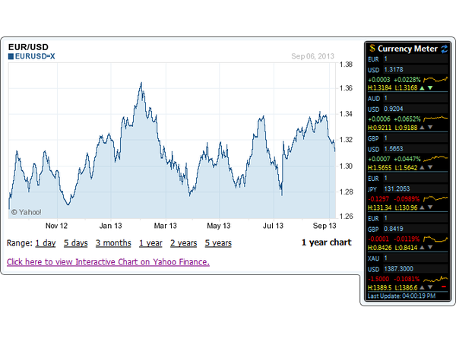Open the AUD/USD mini sparkline chart
The width and height of the screenshot is (456, 342).
435,119
